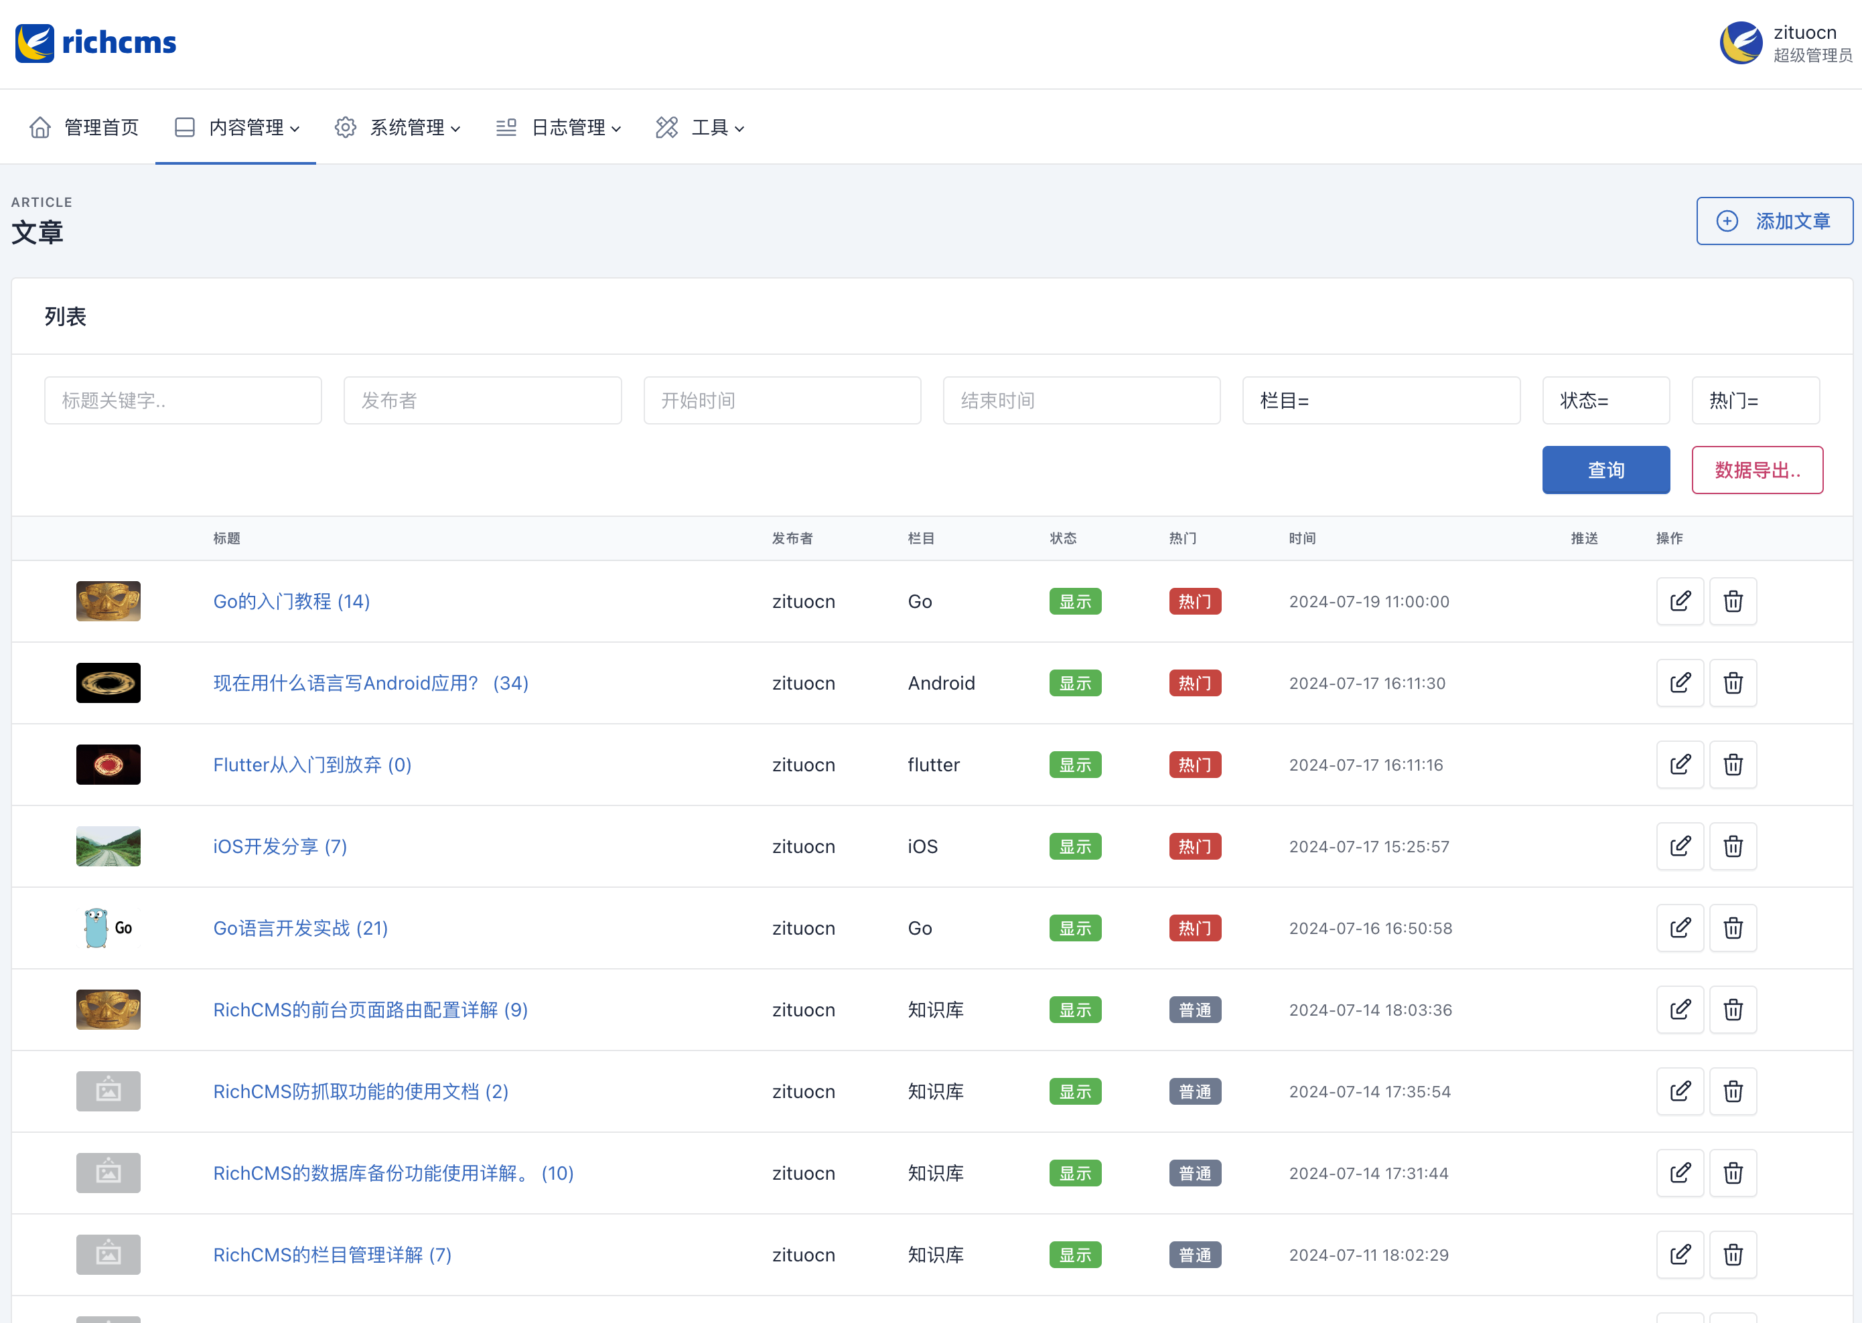The image size is (1862, 1323).
Task: Click the richcms logo
Action: tap(95, 42)
